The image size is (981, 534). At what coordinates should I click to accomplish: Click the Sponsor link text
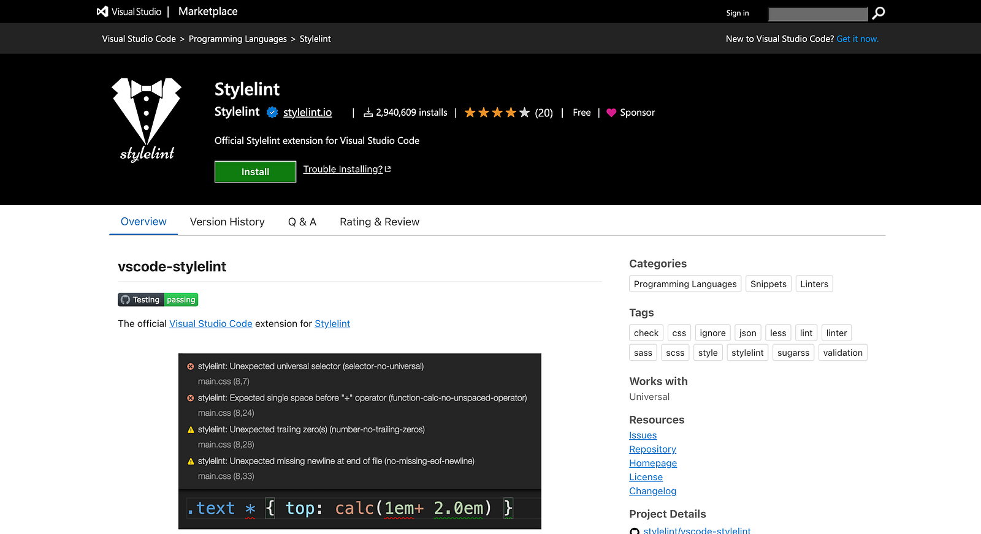(638, 113)
